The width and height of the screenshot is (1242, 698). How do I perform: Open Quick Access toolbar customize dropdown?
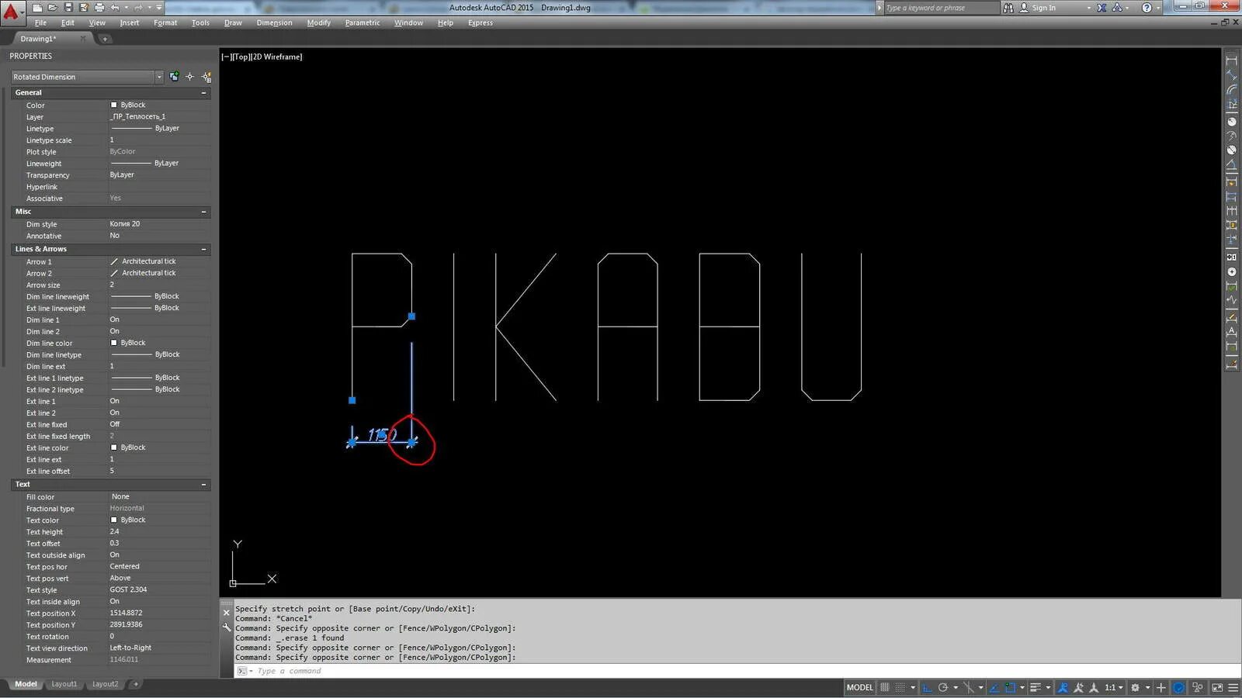159,8
